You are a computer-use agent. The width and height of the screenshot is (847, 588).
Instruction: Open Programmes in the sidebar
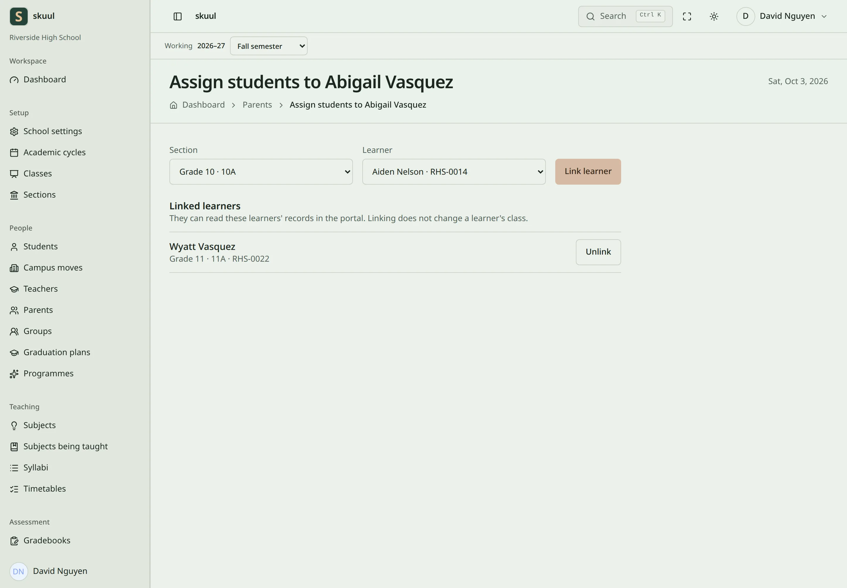tap(75, 374)
